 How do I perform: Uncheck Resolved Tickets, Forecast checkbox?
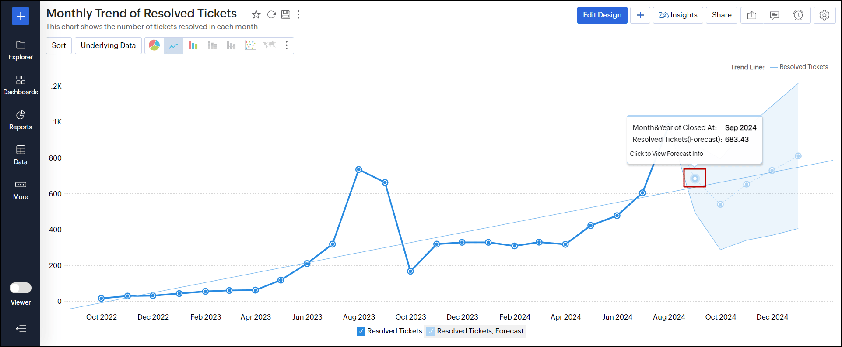coord(431,331)
